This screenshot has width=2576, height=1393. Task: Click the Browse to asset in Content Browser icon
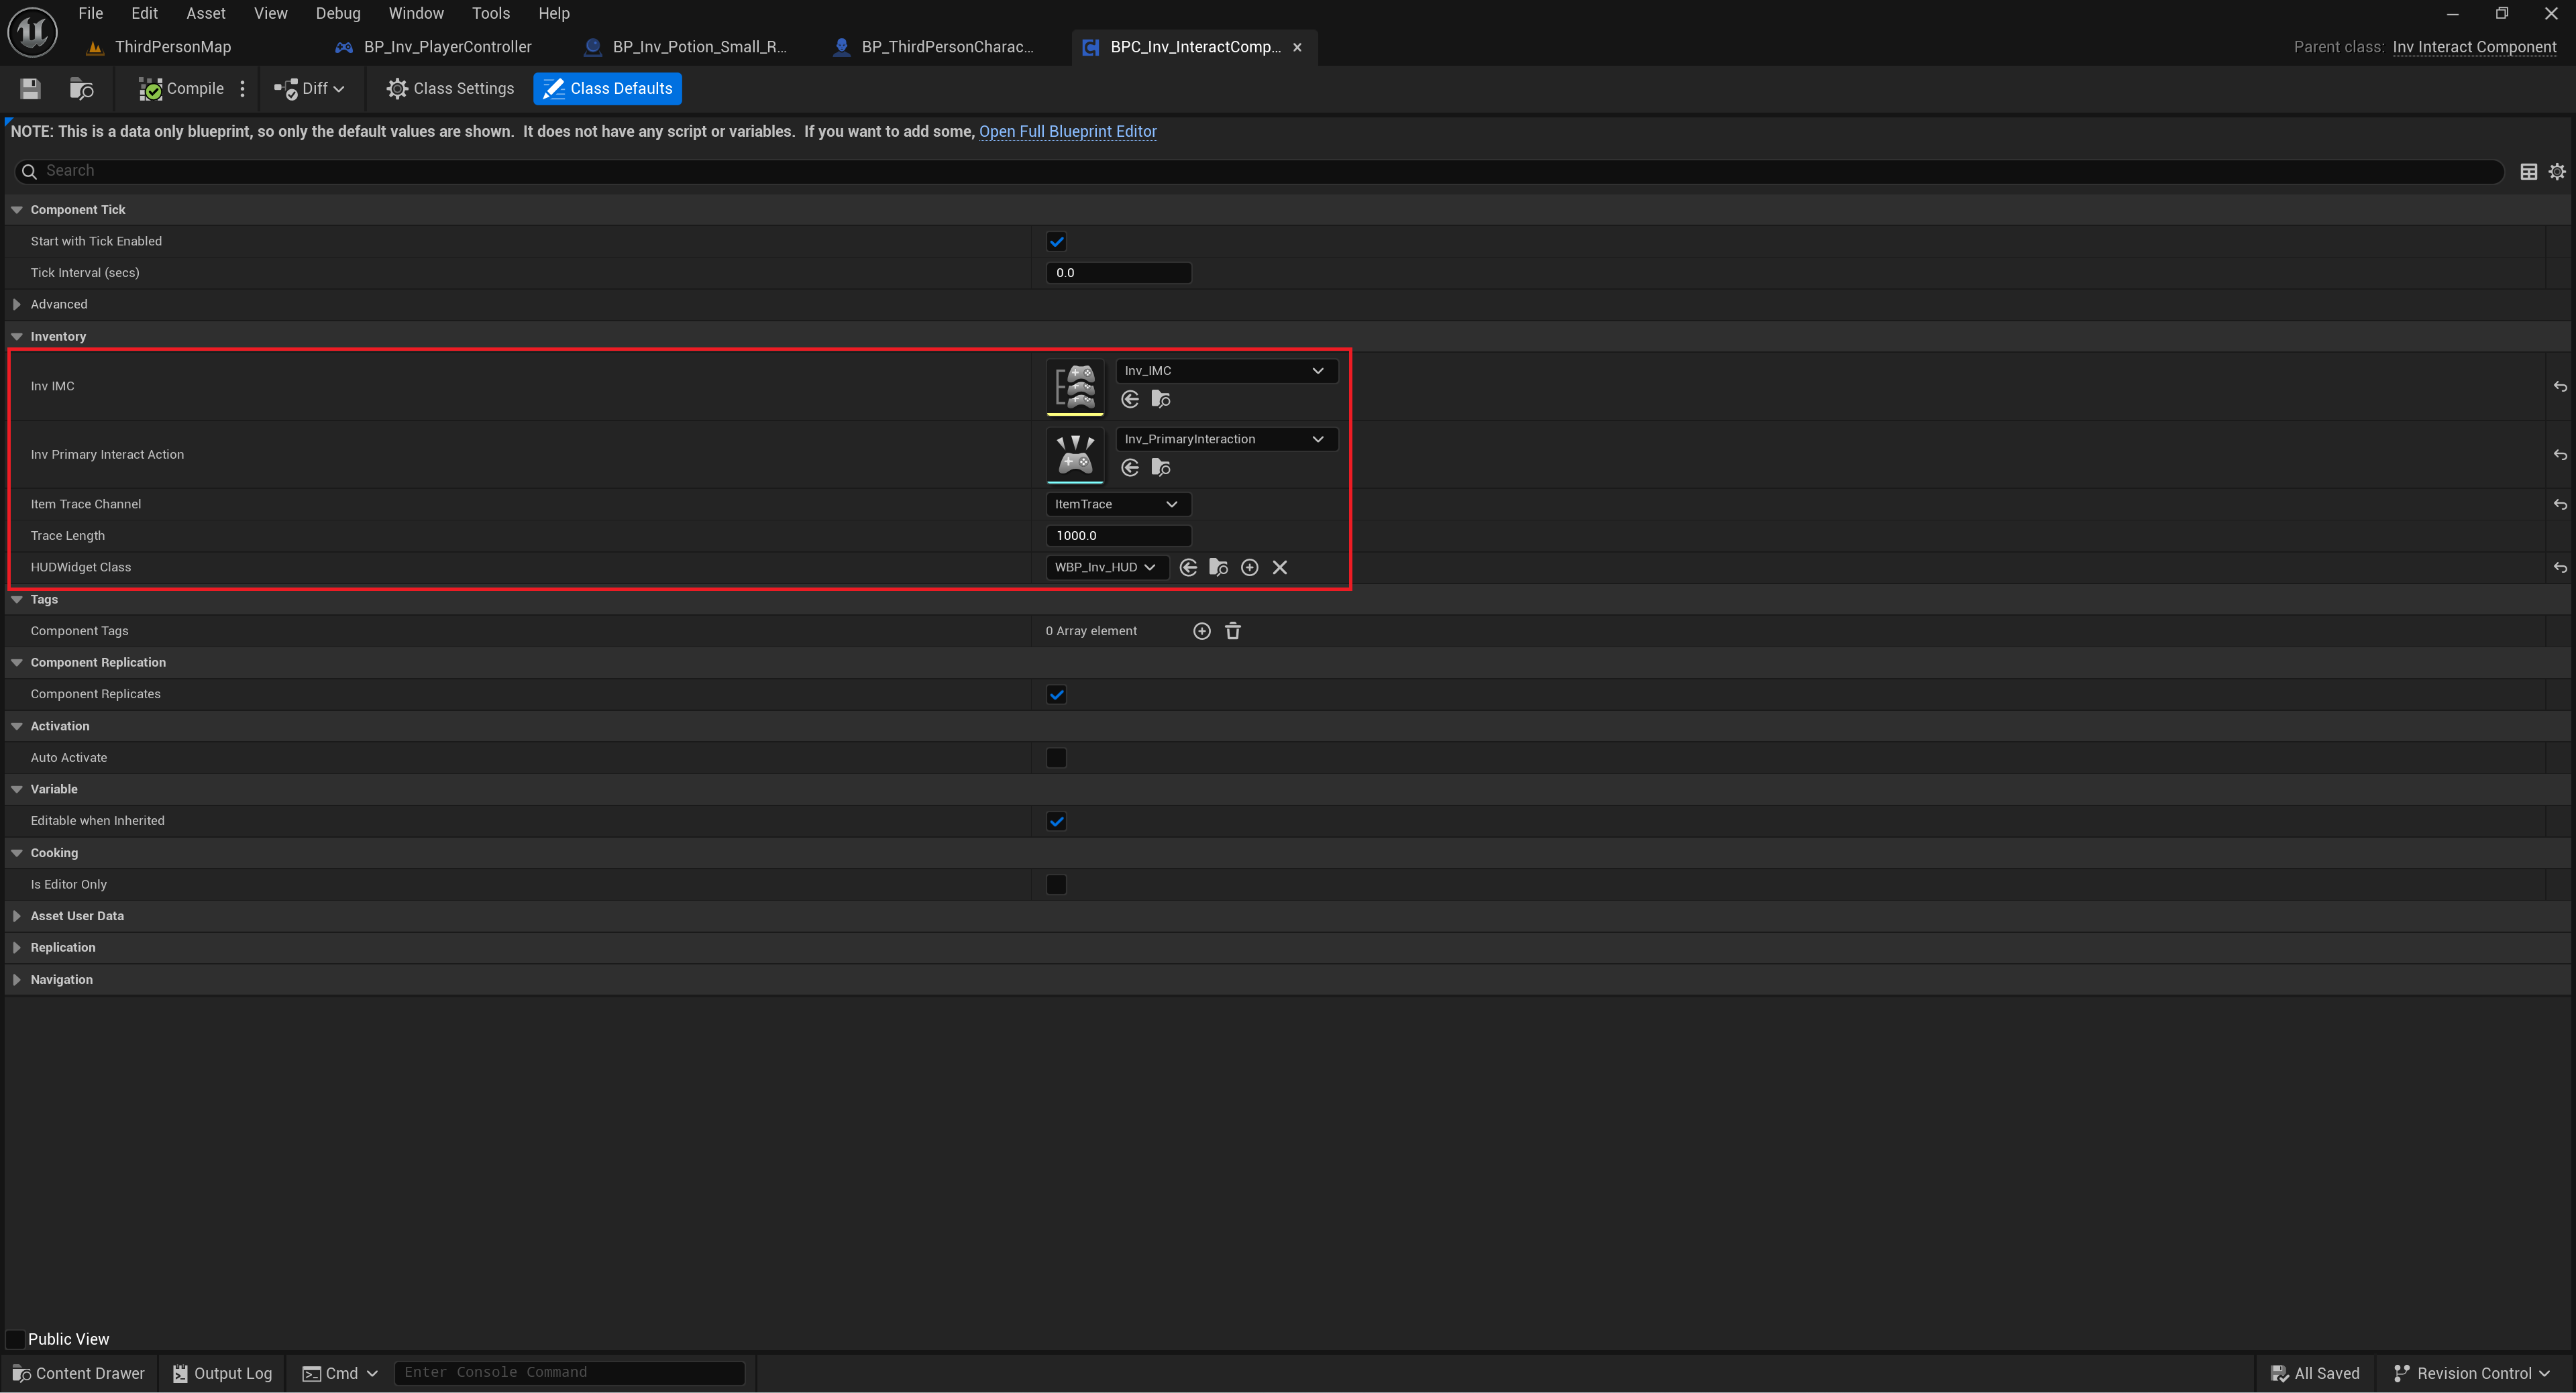[x=81, y=88]
